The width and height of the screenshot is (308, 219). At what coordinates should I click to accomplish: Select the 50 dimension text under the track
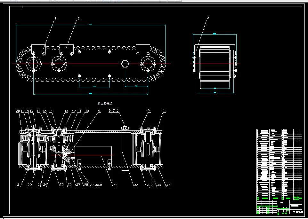point(136,86)
